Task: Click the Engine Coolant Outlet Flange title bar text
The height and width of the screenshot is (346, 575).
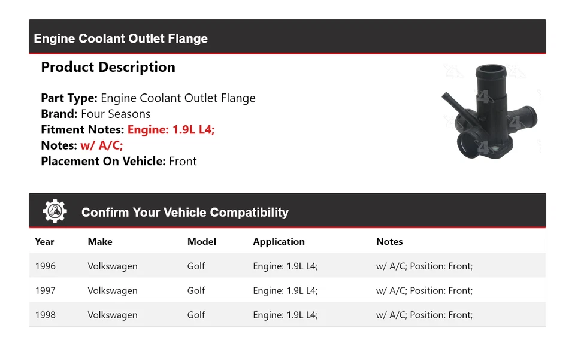Action: click(121, 38)
